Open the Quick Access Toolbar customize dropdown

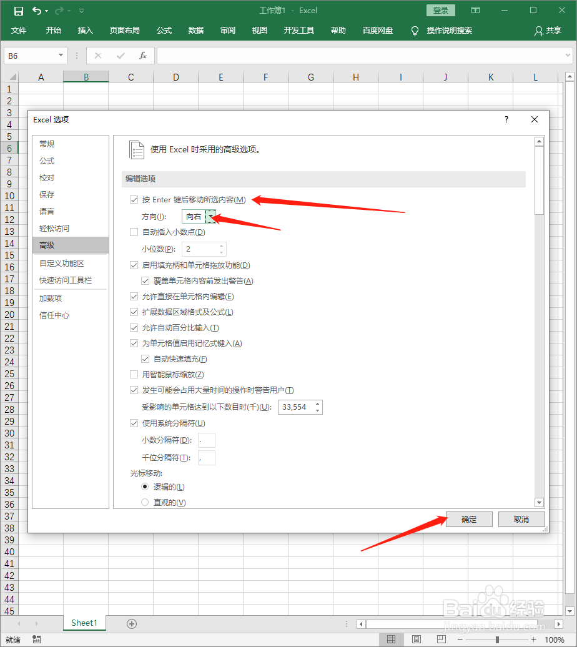pos(82,10)
